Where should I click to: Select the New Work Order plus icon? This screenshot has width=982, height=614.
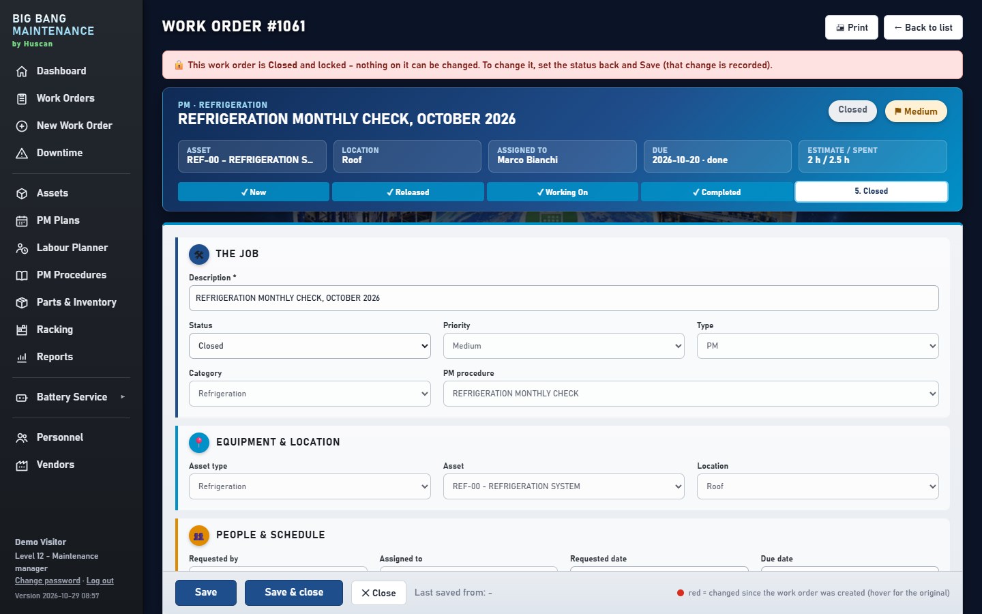click(22, 126)
